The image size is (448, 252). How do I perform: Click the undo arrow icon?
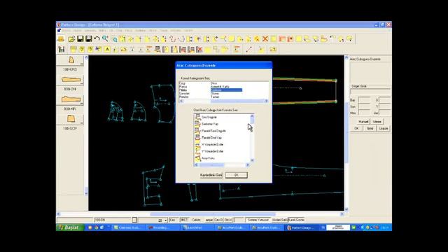click(97, 38)
